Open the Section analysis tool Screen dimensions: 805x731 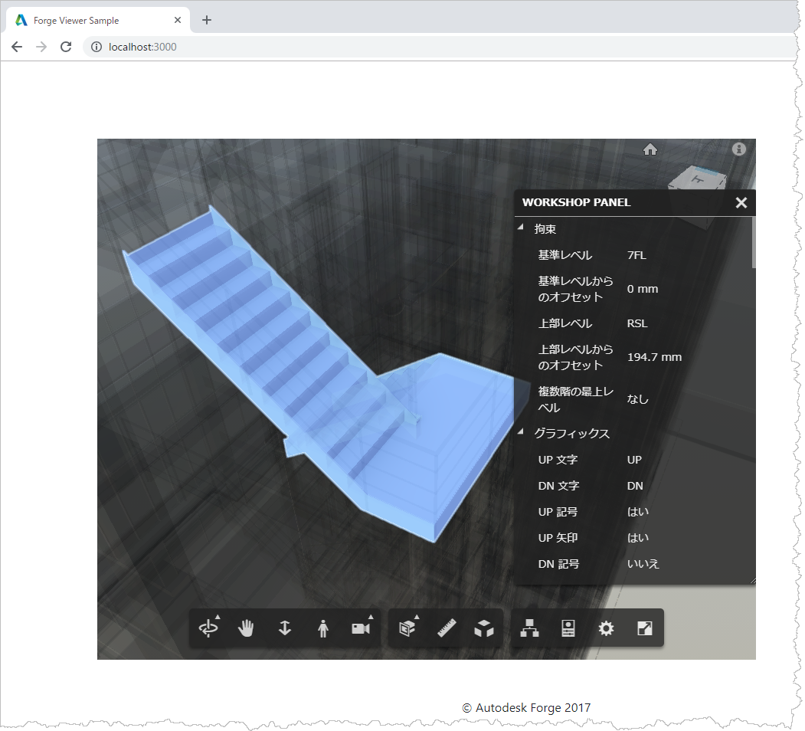pyautogui.click(x=407, y=628)
